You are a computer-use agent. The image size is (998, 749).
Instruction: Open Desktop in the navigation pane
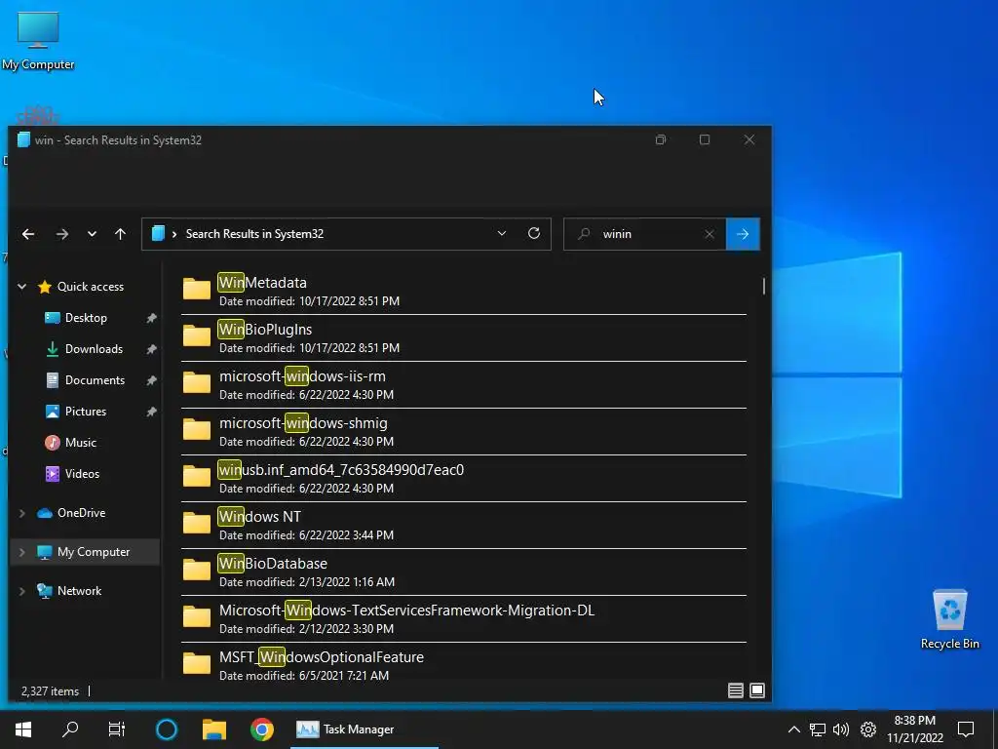86,318
